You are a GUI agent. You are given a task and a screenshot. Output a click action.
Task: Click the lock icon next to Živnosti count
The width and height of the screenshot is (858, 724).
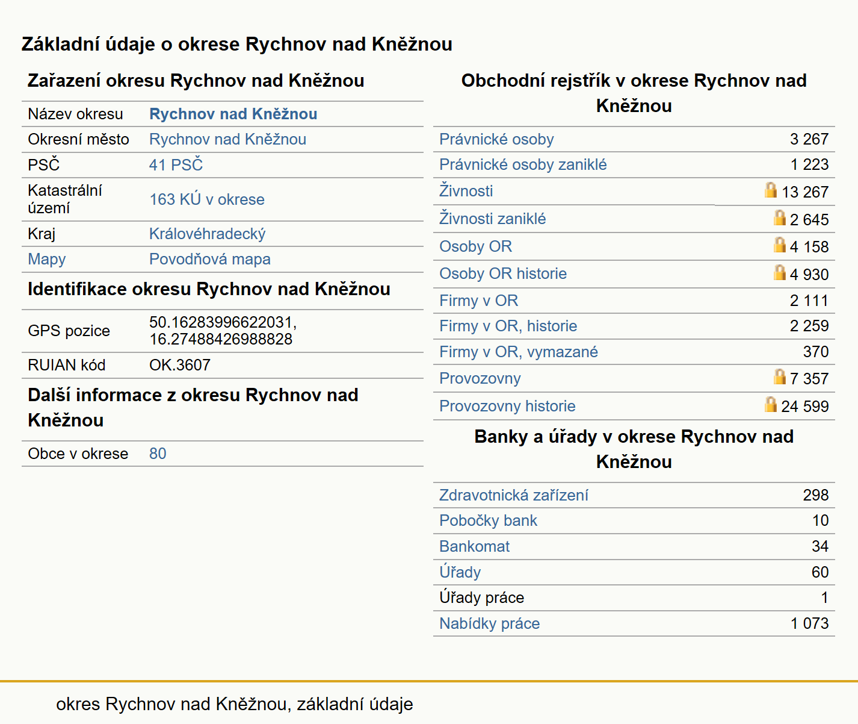(x=771, y=190)
